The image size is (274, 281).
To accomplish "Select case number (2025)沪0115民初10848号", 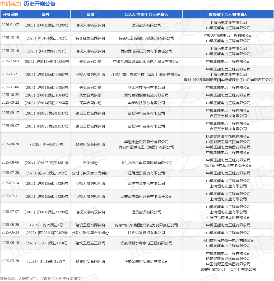I will (x=47, y=95).
